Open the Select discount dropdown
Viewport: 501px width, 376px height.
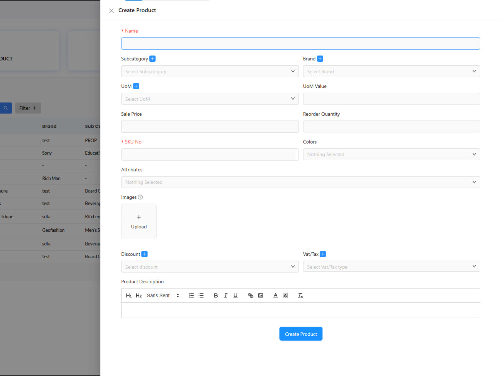pyautogui.click(x=209, y=267)
